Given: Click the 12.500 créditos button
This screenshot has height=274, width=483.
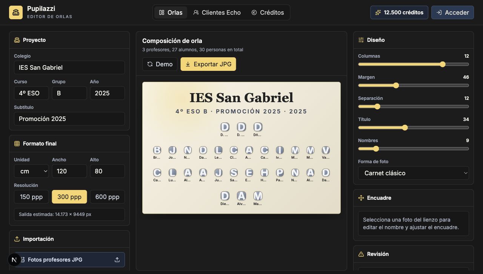Looking at the screenshot, I should click(399, 12).
